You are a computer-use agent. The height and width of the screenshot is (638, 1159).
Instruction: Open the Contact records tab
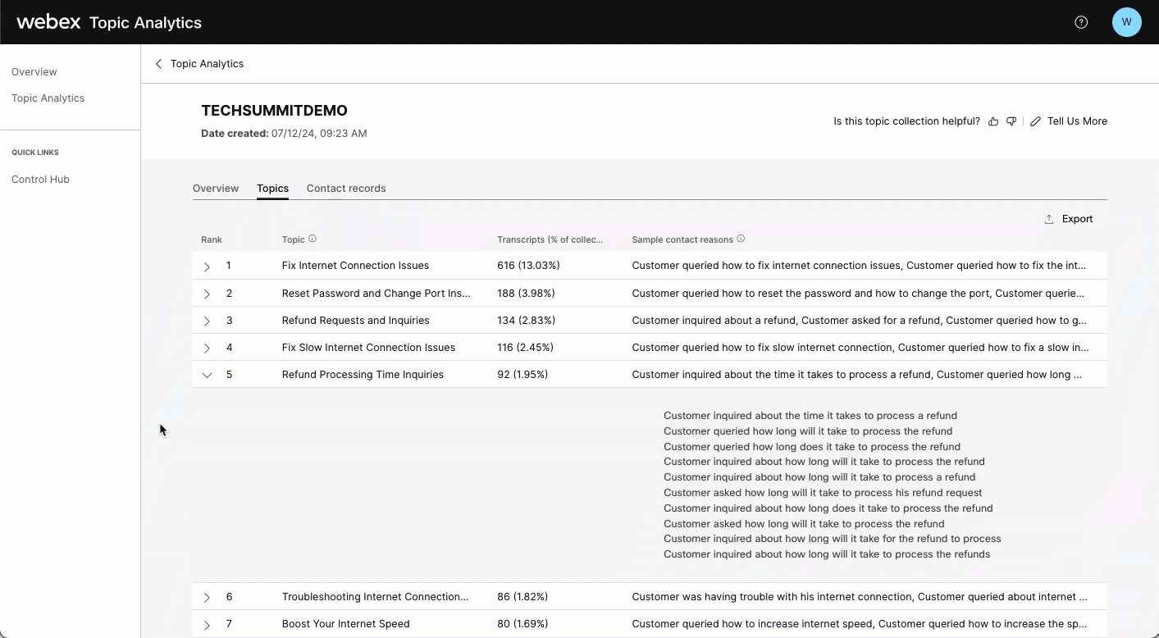[346, 189]
